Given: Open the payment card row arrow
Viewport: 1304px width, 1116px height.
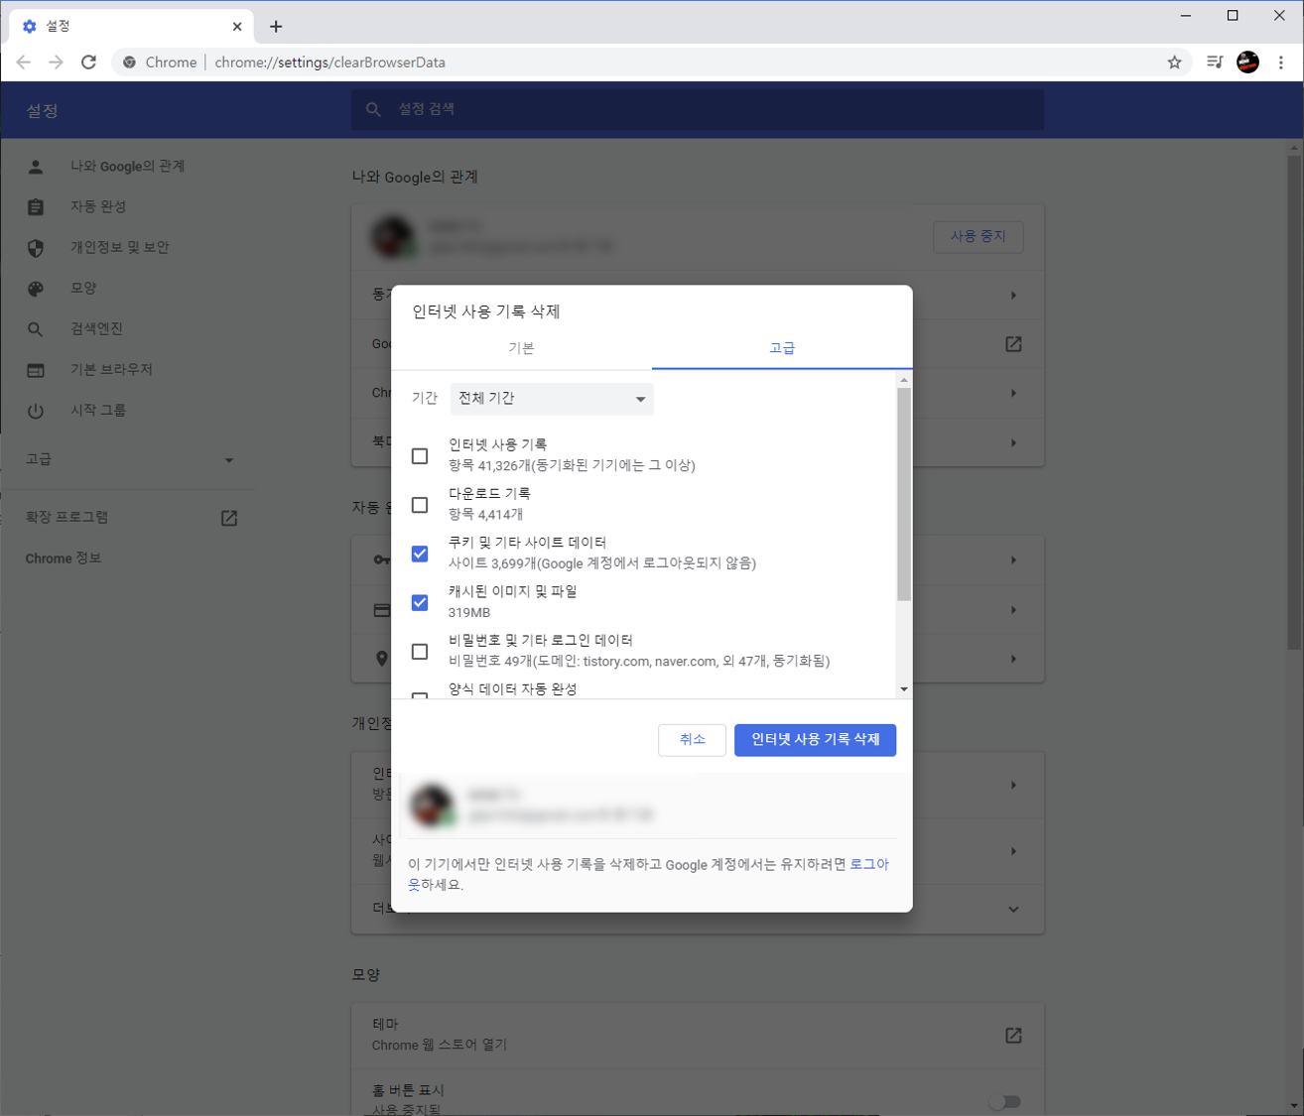Looking at the screenshot, I should 1013,610.
